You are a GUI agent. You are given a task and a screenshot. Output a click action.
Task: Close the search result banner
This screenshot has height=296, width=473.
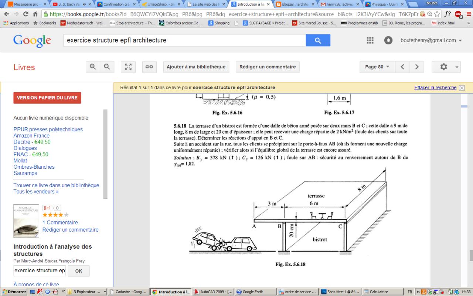point(462,88)
